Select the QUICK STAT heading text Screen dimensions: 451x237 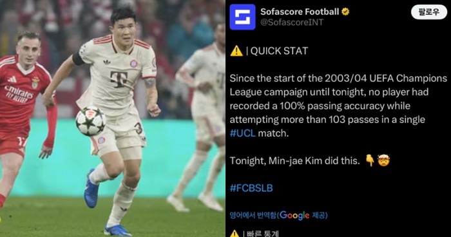279,51
